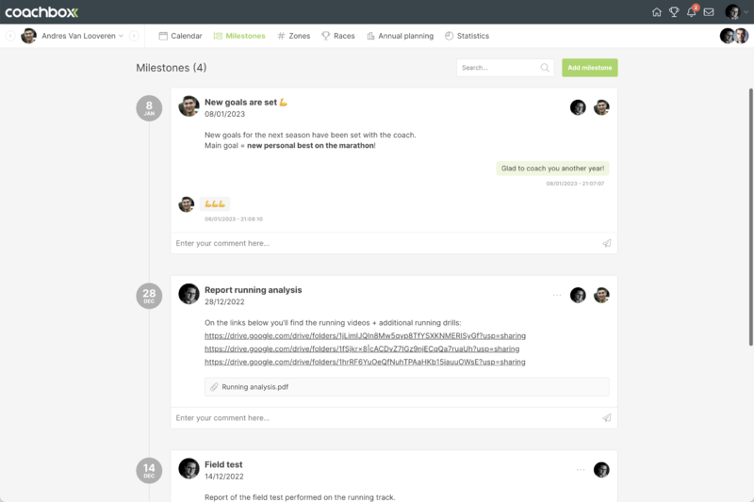Send comment on New goals milestone
Image resolution: width=754 pixels, height=502 pixels.
coord(606,243)
